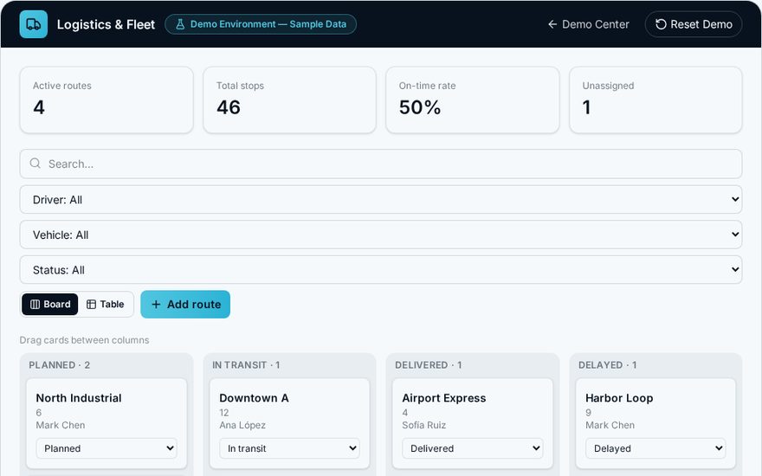The image size is (762, 476).
Task: Click the Total stops value 46
Action: pos(229,107)
